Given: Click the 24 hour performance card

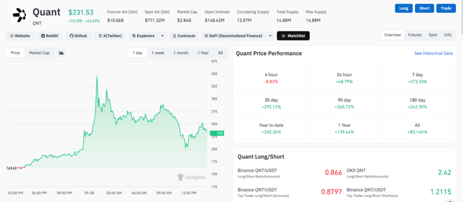Looking at the screenshot, I should tap(344, 78).
